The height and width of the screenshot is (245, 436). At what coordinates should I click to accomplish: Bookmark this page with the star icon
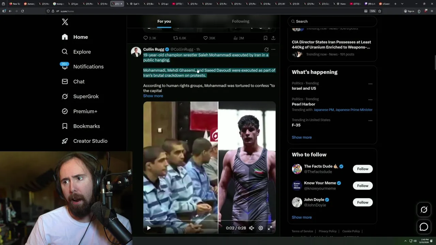379,11
